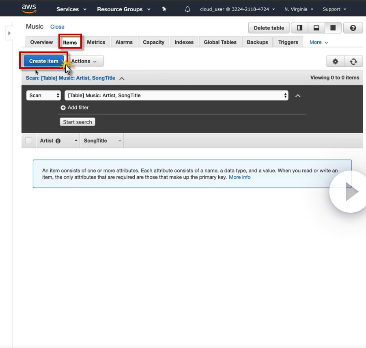This screenshot has height=348, width=366.
Task: Open the Actions dropdown
Action: pyautogui.click(x=86, y=61)
